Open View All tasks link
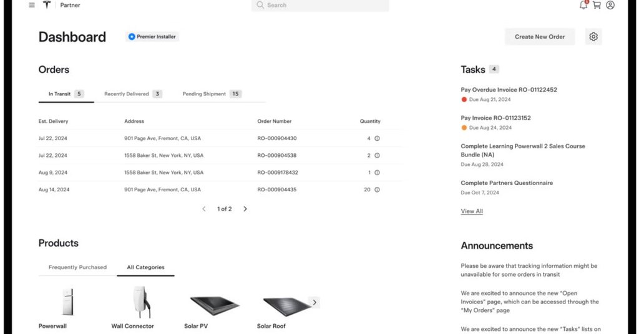 coord(472,211)
